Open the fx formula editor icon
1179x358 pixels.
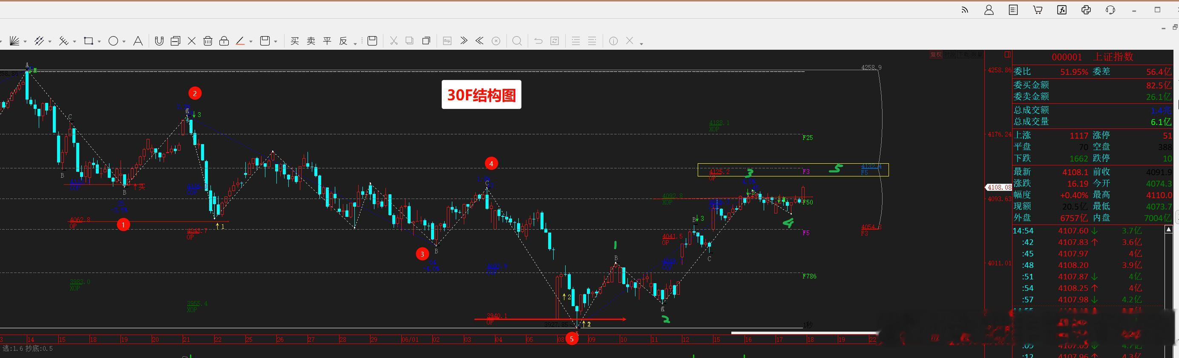click(1062, 10)
